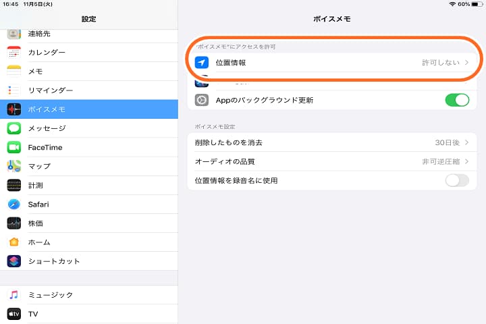Select メモ in settings sidebar

point(89,72)
